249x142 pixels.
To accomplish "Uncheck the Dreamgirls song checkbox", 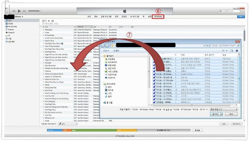I will 44,30.
